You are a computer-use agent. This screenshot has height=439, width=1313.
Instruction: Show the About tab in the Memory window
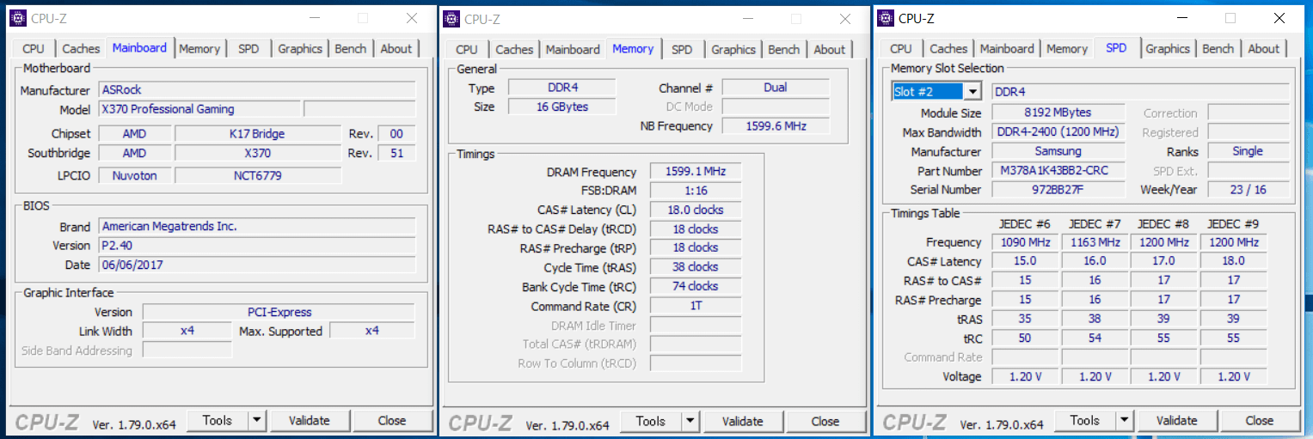(x=830, y=50)
